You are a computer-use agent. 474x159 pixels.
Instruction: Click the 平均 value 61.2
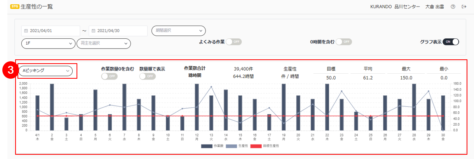click(x=368, y=78)
